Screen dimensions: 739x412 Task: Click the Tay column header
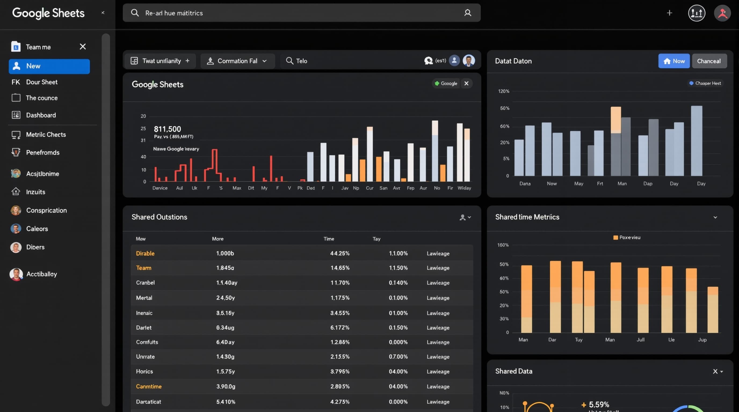point(376,239)
